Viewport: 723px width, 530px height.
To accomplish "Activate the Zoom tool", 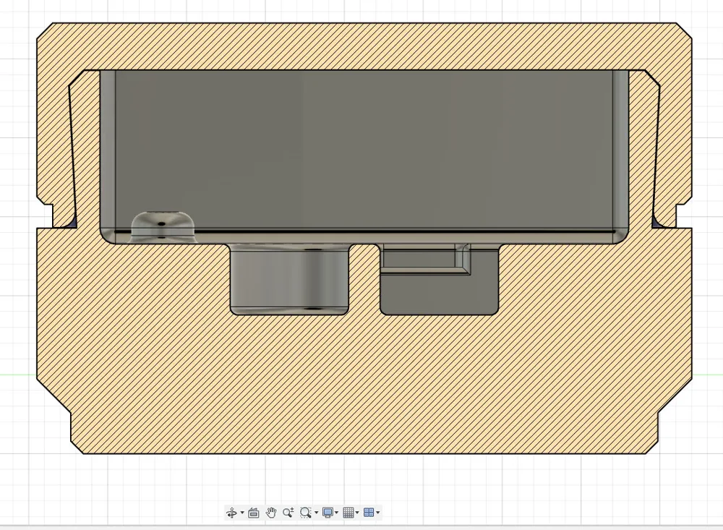I will pos(288,513).
